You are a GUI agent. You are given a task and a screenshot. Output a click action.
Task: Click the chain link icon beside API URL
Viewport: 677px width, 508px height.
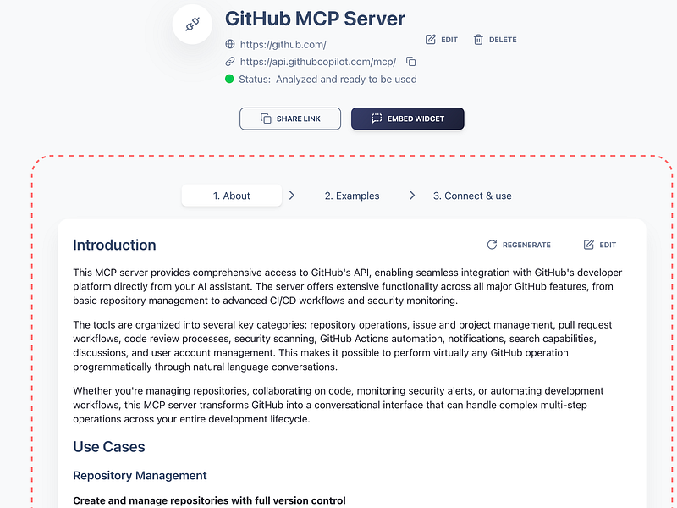[230, 62]
